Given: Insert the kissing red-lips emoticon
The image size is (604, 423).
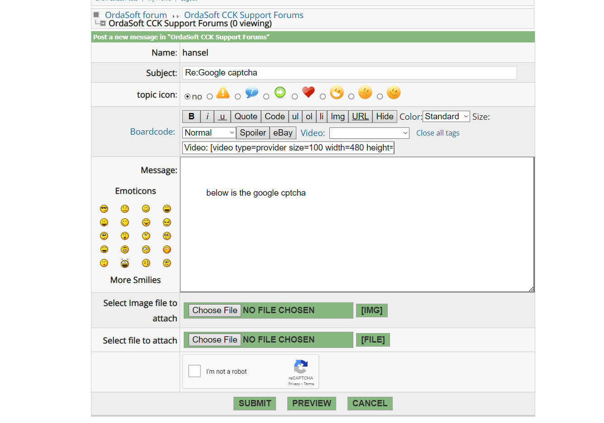Looking at the screenshot, I should coord(104,263).
